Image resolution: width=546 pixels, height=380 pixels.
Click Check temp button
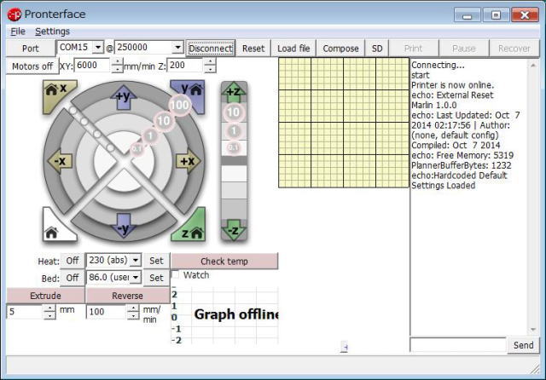[x=224, y=261]
